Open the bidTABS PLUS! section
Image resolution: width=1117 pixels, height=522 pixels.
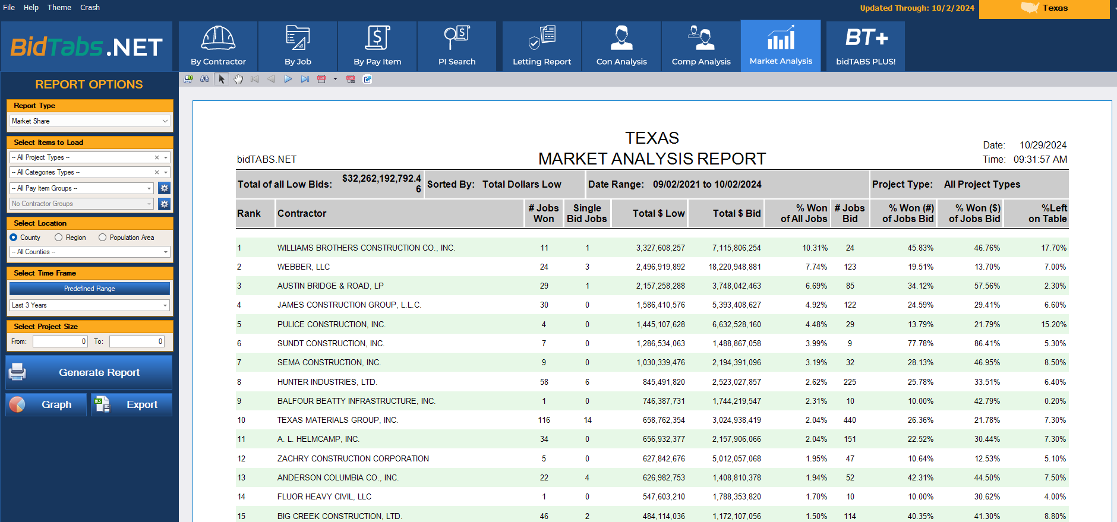point(866,46)
